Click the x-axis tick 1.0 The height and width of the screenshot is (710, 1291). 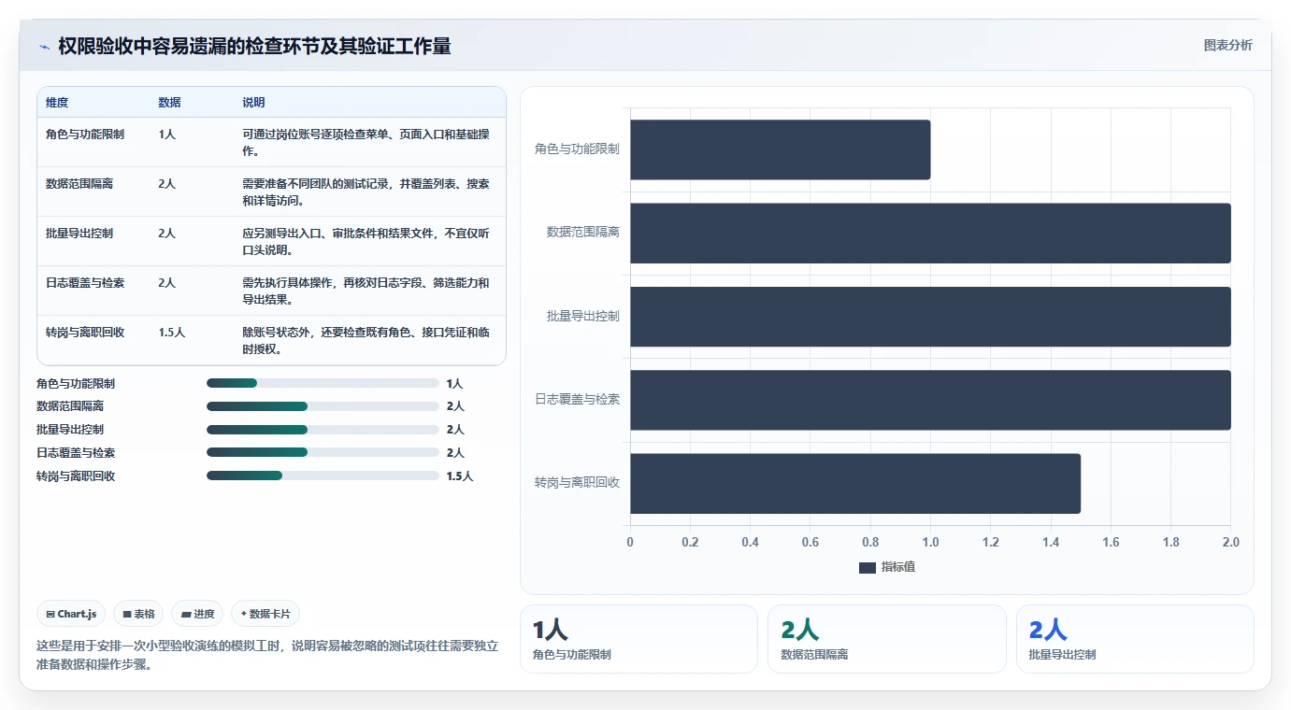click(930, 542)
